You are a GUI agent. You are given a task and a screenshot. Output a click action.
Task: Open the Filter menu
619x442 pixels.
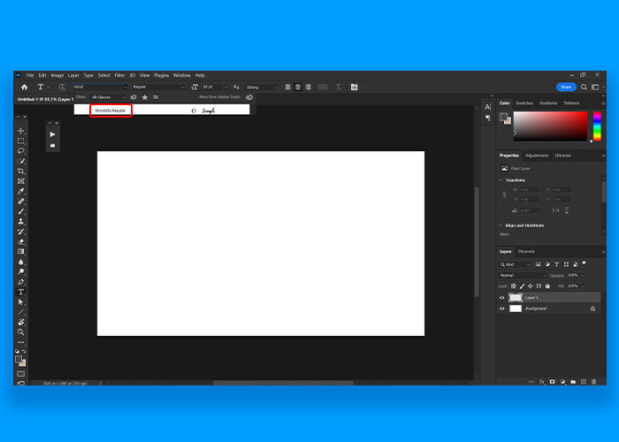pos(119,75)
